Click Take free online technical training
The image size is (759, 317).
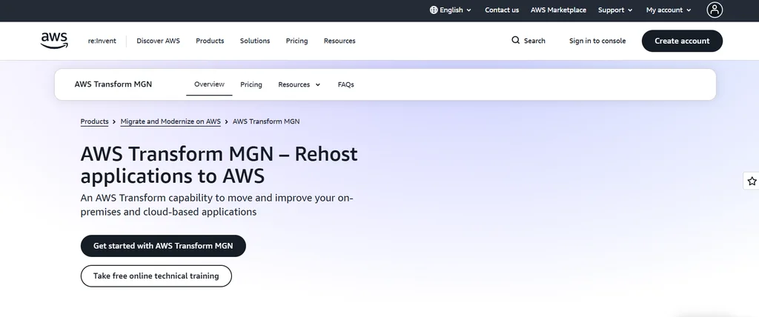[156, 276]
